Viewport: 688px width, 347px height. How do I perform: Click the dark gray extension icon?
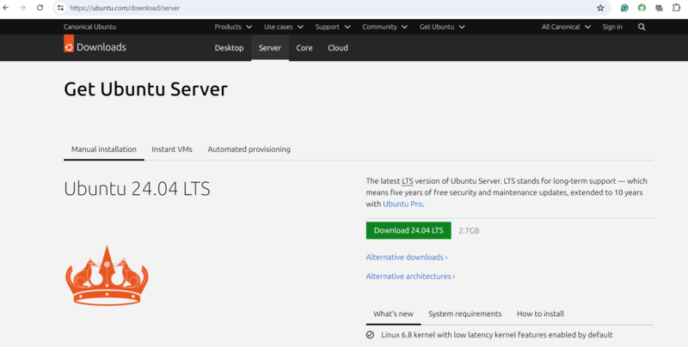point(659,8)
